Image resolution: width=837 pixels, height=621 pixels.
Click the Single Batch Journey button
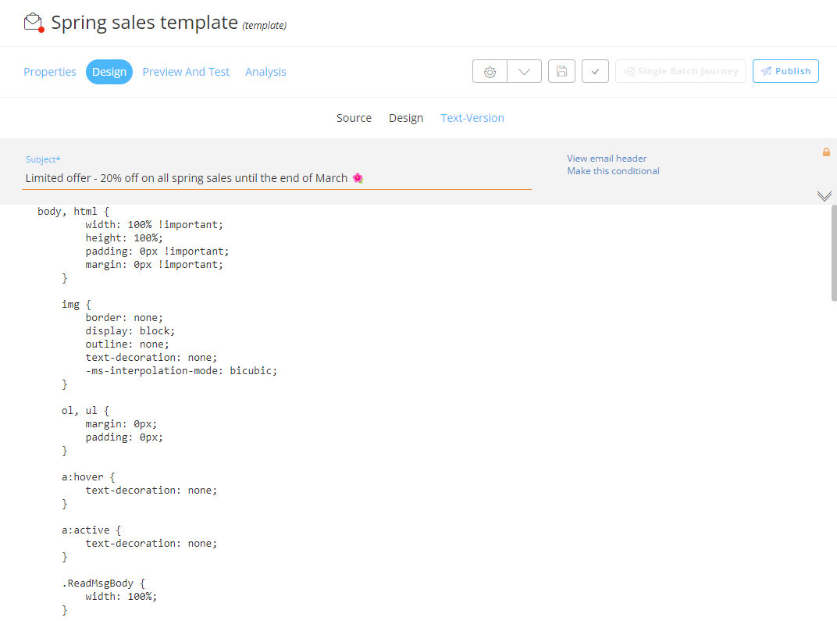click(x=680, y=71)
